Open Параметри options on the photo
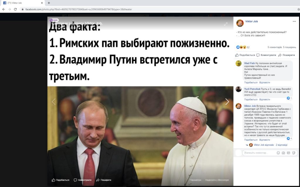Viewport: 300px width, 187px height. 195,180
